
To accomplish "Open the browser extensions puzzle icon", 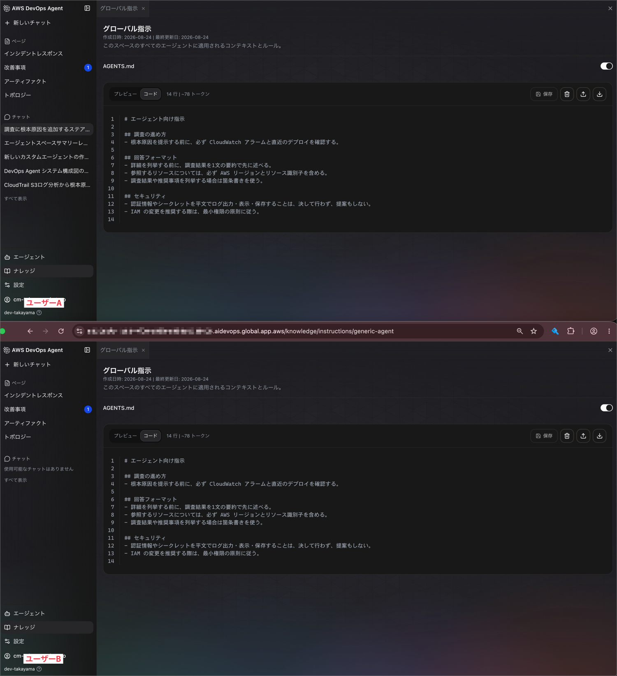I will click(x=571, y=331).
